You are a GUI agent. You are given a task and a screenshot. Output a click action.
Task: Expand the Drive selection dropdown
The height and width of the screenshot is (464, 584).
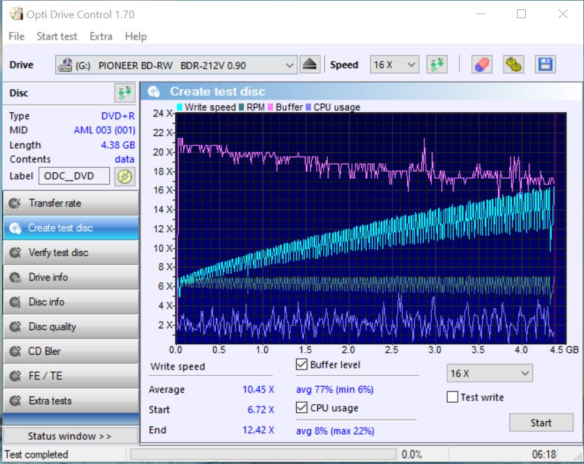point(176,65)
